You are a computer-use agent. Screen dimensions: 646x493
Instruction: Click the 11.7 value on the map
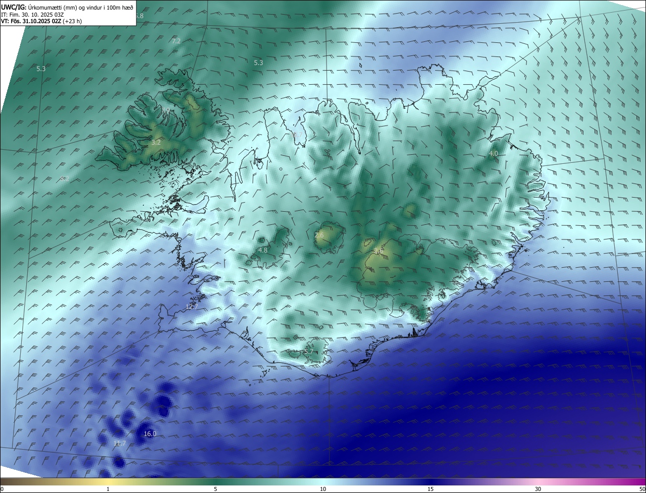[119, 443]
